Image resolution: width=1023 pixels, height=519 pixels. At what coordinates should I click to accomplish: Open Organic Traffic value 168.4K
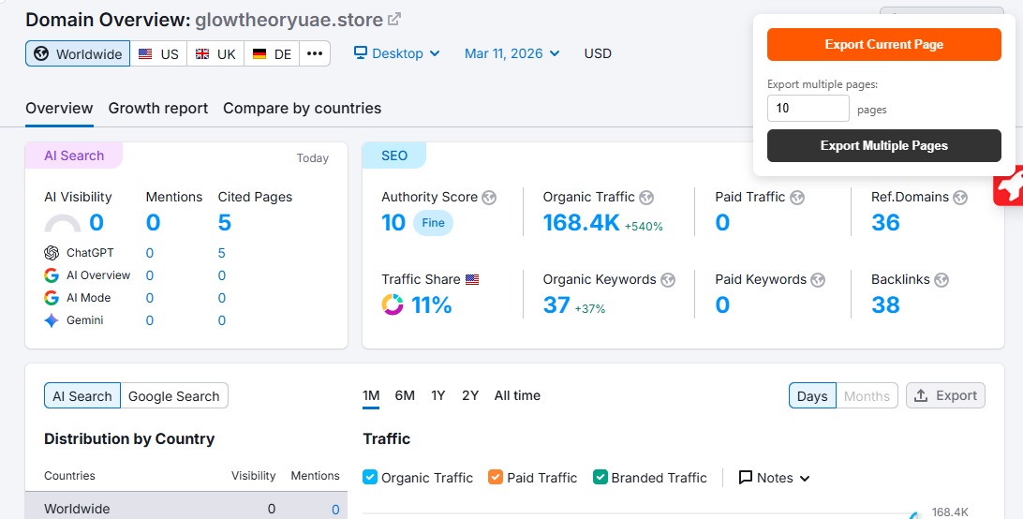[x=582, y=223]
